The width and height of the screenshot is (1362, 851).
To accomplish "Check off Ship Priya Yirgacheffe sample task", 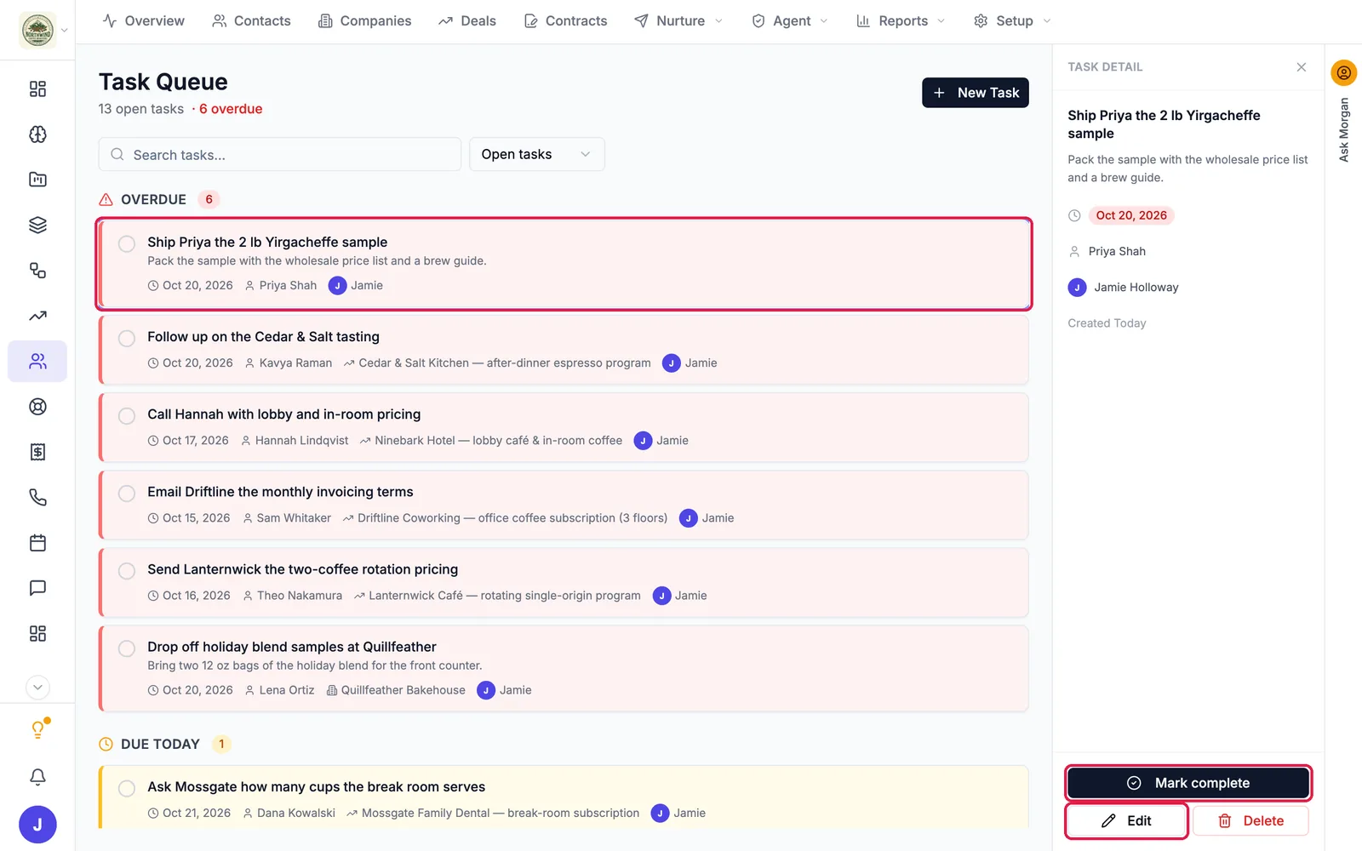I will [127, 244].
